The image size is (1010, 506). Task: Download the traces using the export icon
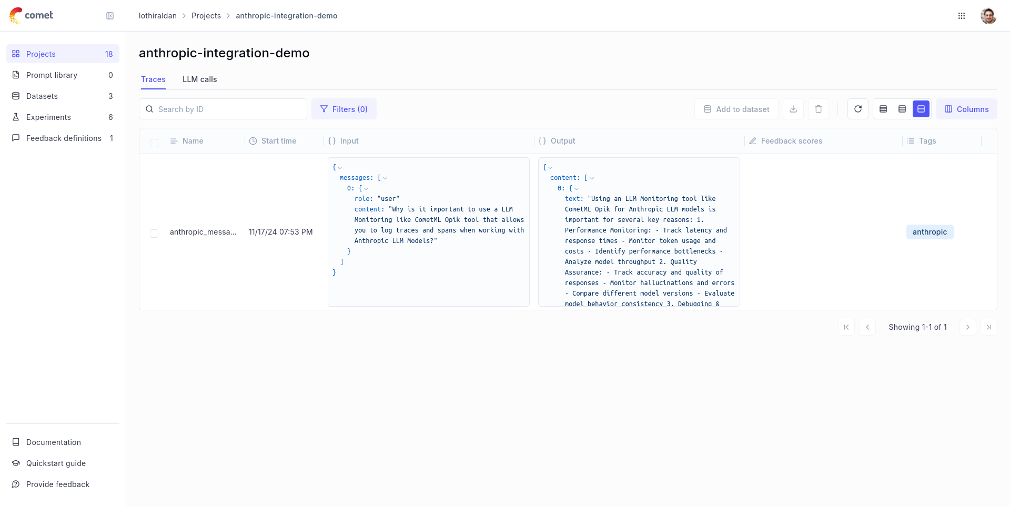click(793, 109)
